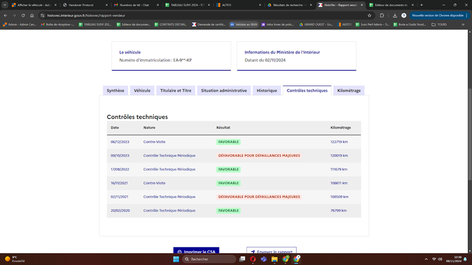Screen dimensions: 472x265
Task: Bookmark this page with the star icon
Action: point(369,15)
